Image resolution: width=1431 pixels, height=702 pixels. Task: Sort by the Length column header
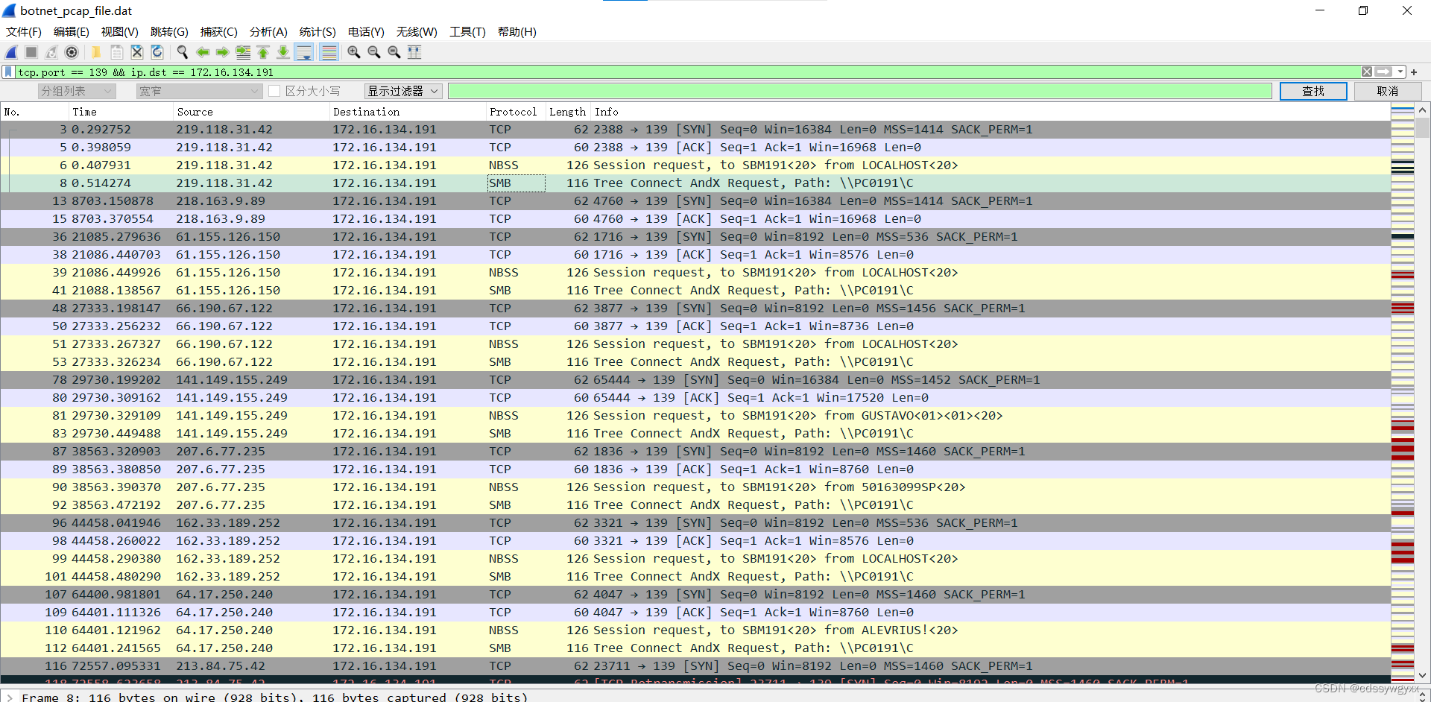[568, 112]
